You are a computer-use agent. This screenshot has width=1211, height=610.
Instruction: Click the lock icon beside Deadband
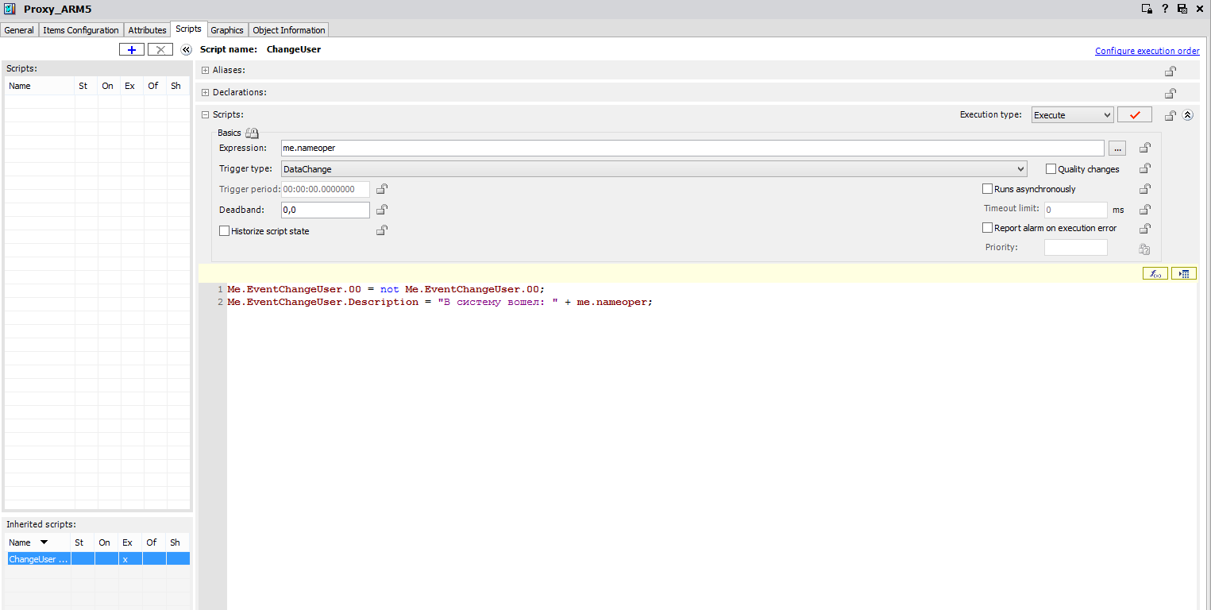(381, 210)
